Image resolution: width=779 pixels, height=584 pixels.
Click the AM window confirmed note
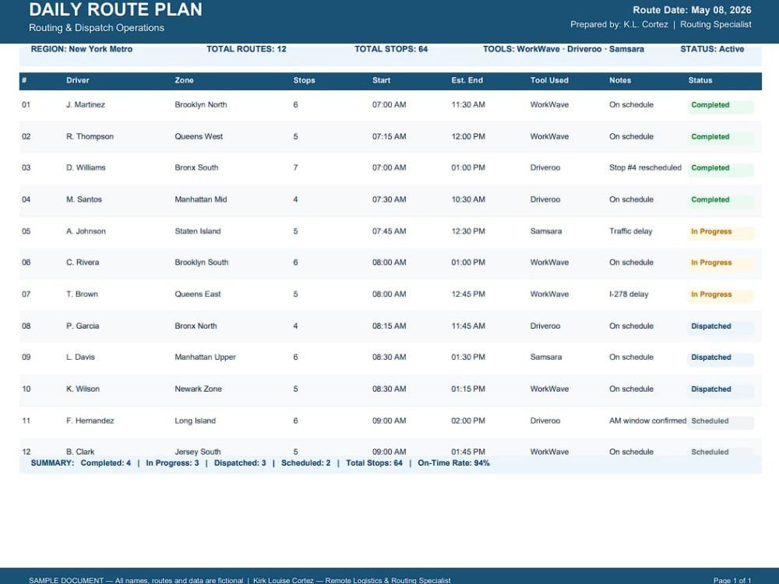pyautogui.click(x=648, y=421)
